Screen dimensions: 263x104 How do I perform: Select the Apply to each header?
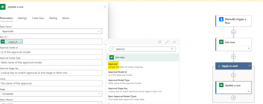233,66
